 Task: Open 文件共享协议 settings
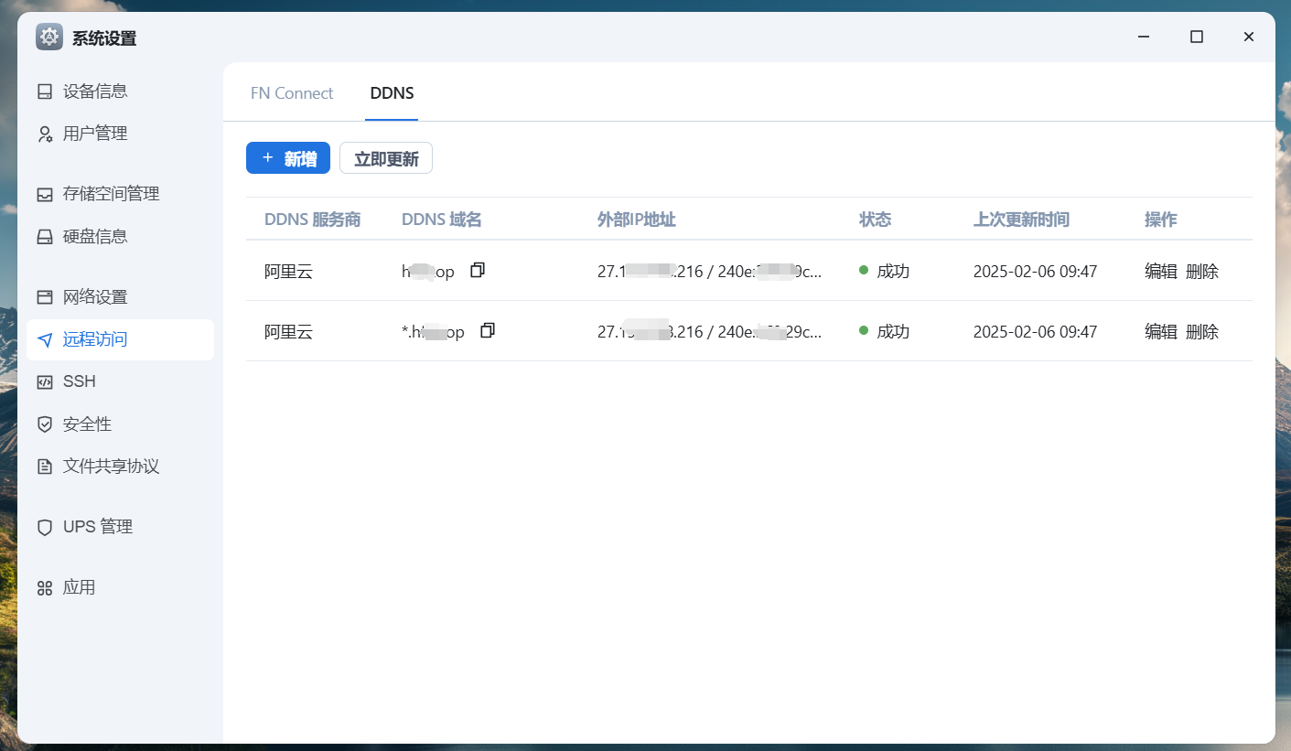click(x=120, y=467)
